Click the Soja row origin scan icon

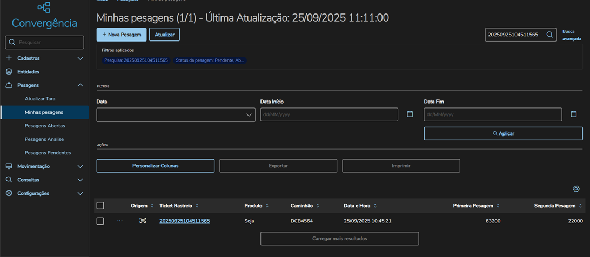point(143,221)
